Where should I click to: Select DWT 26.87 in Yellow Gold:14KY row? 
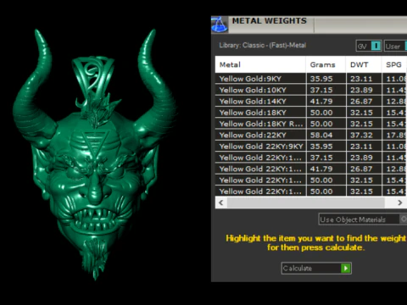pos(364,101)
